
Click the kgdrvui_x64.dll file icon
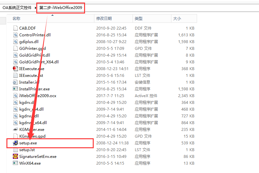pyautogui.click(x=15, y=123)
